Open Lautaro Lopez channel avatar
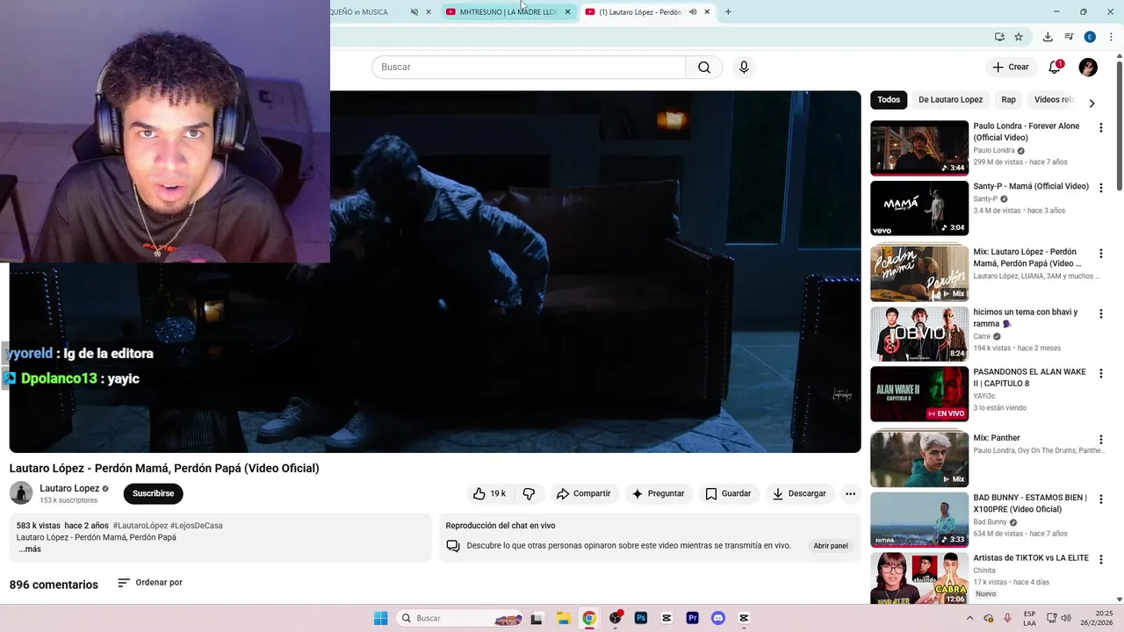 tap(21, 493)
